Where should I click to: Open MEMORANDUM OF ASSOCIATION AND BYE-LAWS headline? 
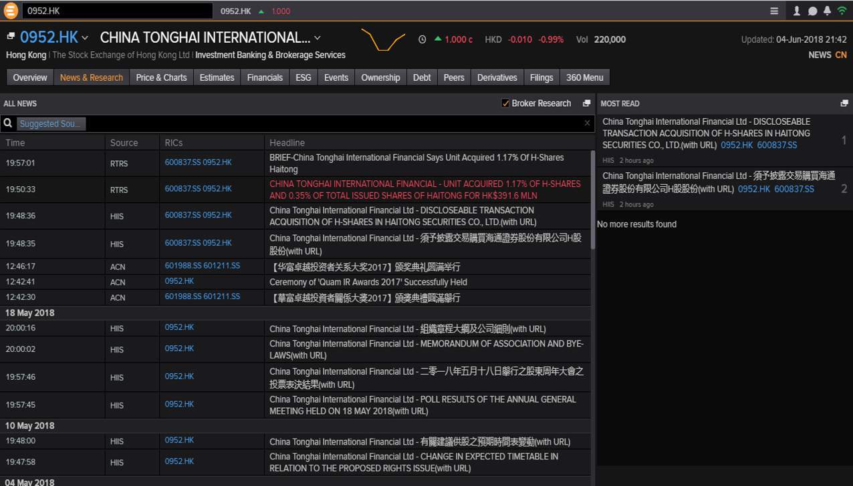point(426,350)
